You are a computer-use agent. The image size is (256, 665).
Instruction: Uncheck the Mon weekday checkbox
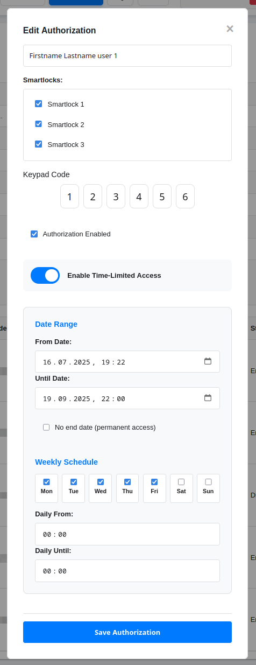tap(46, 482)
